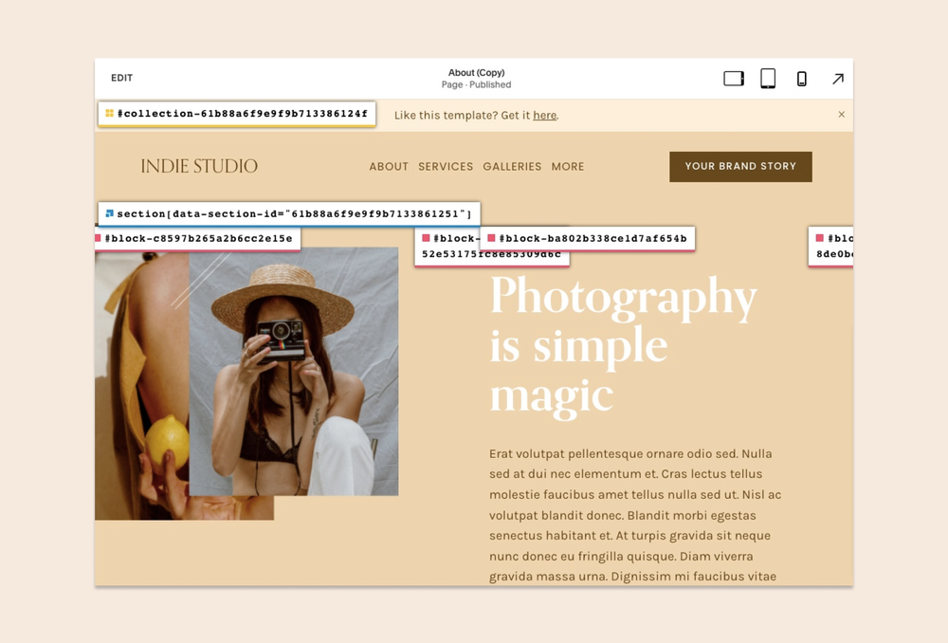
Task: Open the live site with the arrow icon
Action: [837, 79]
